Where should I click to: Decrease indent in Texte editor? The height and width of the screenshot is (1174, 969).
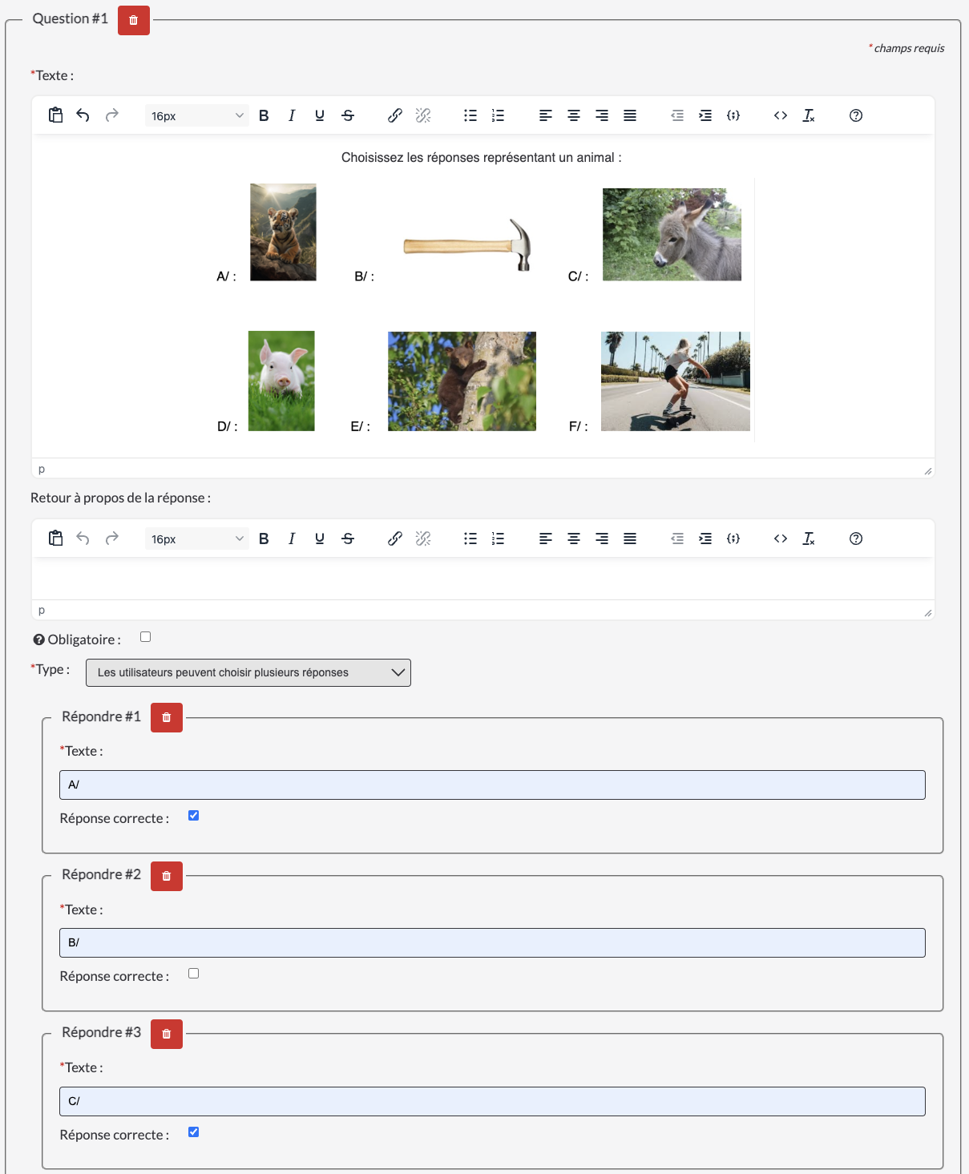click(x=677, y=115)
